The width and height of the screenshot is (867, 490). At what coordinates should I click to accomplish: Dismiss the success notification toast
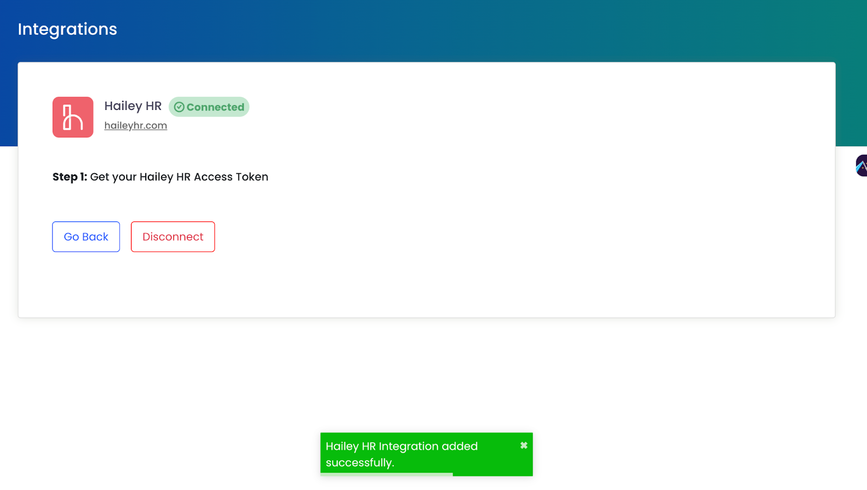[523, 446]
